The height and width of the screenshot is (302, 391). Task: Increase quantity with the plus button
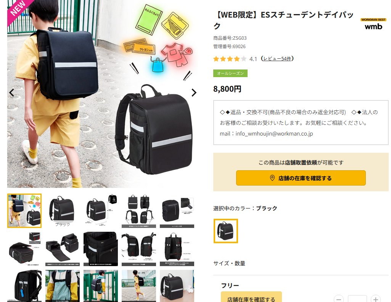coord(375,299)
